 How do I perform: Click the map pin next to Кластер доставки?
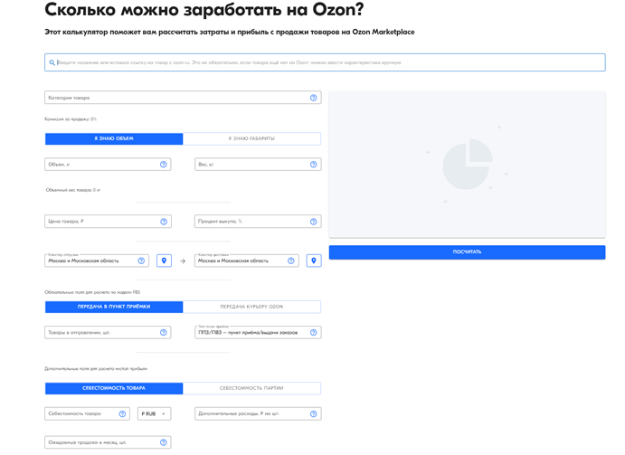(314, 261)
